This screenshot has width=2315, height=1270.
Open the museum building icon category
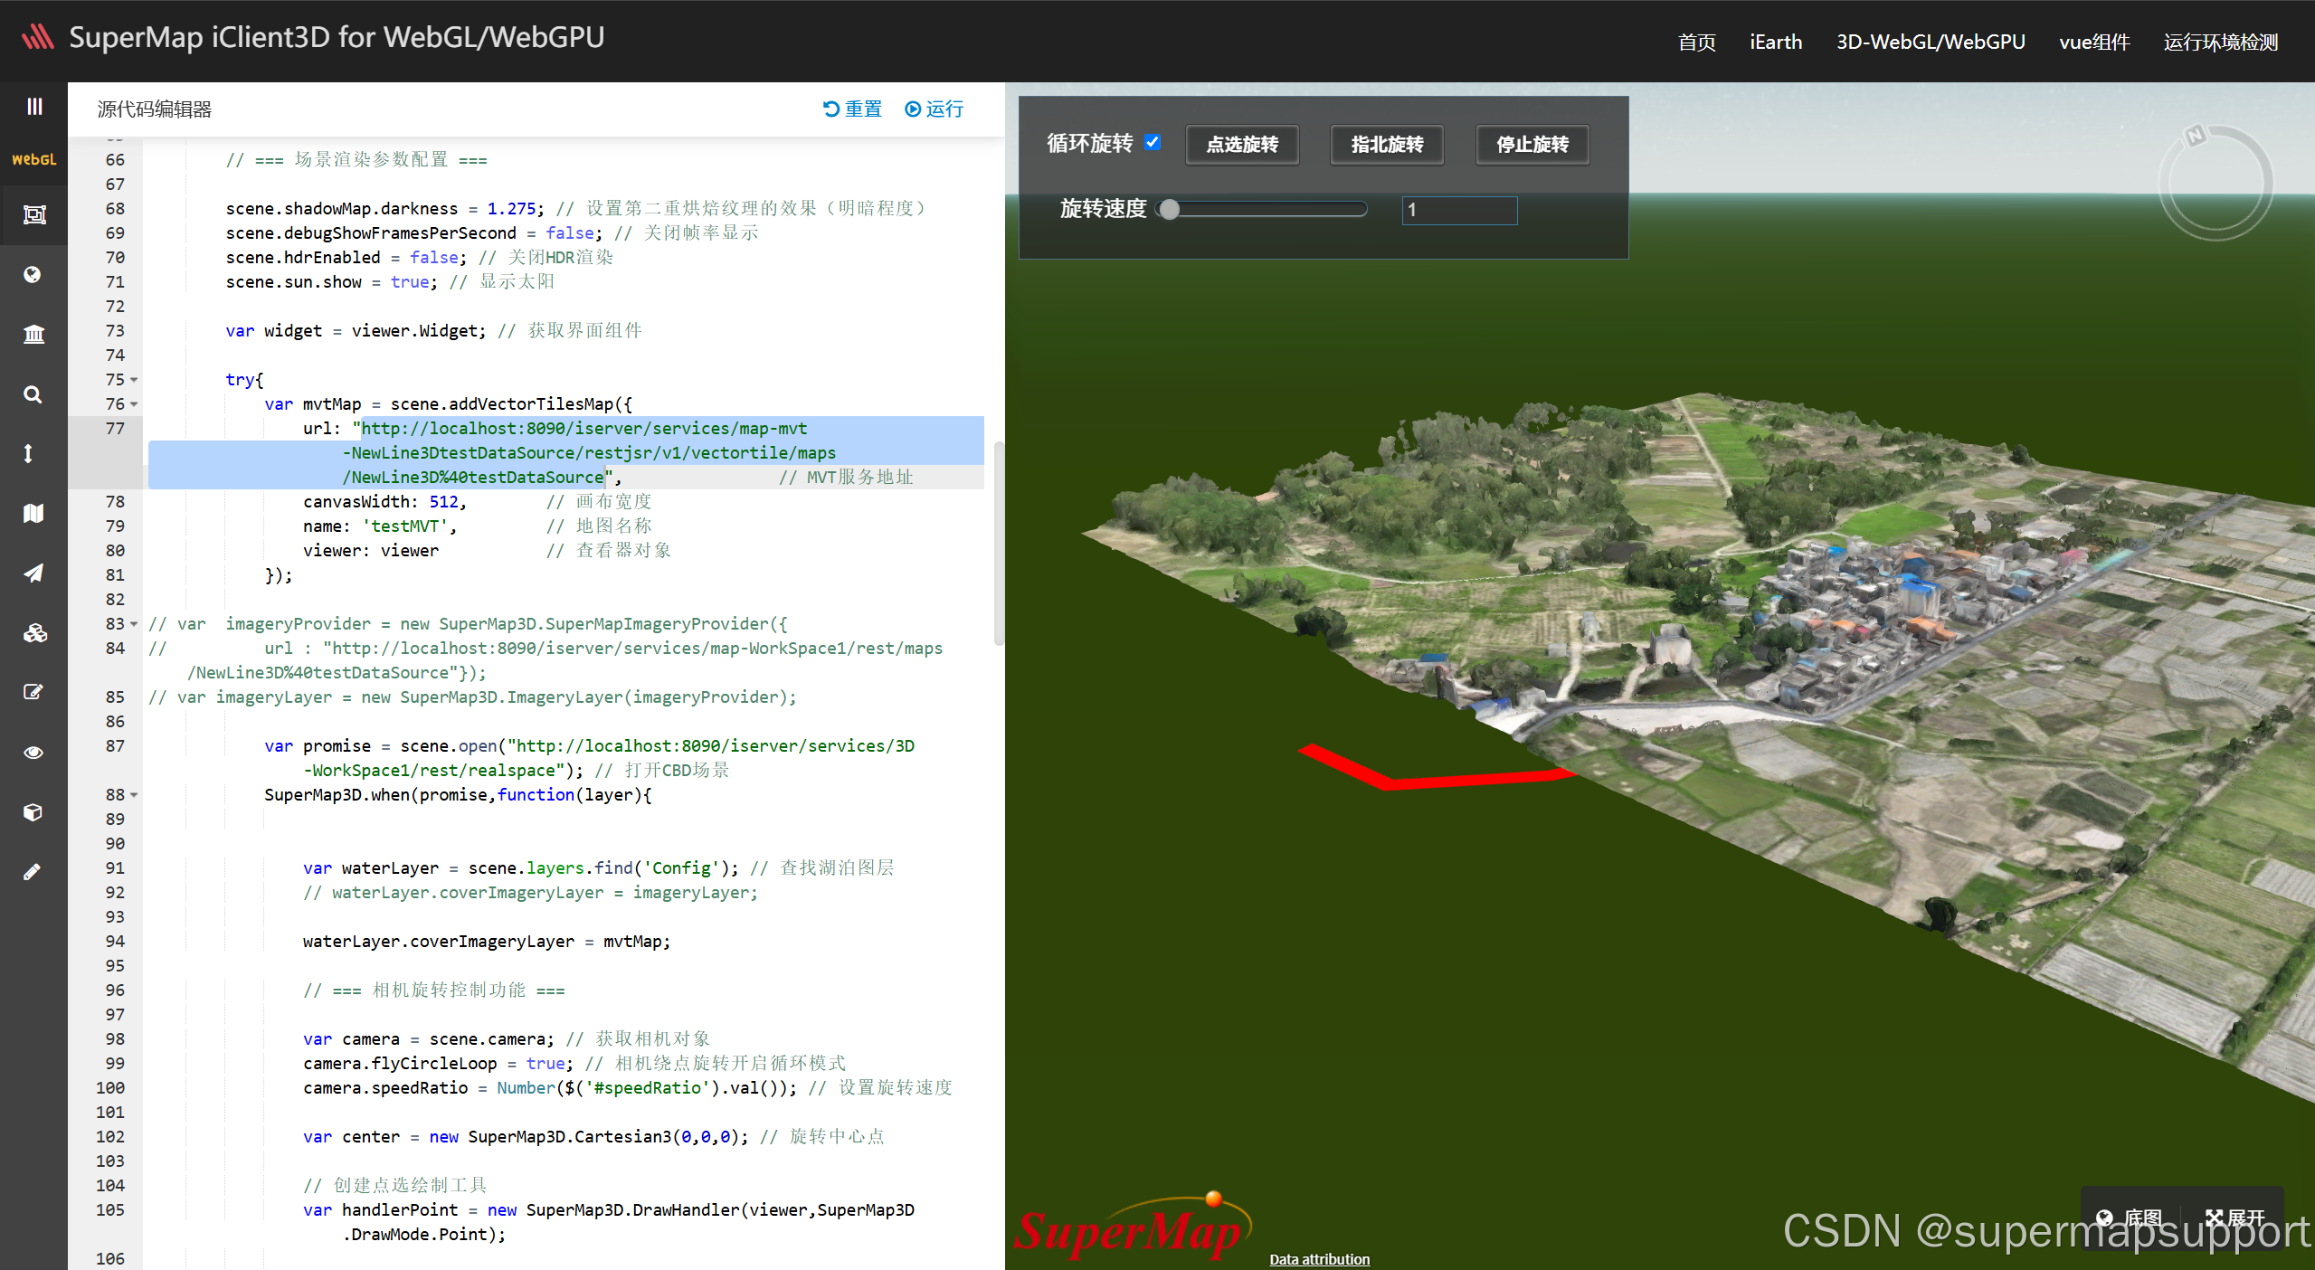click(33, 335)
